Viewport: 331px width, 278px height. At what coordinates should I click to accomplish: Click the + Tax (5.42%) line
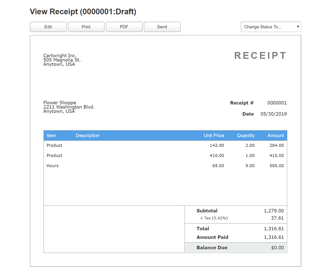click(x=214, y=218)
